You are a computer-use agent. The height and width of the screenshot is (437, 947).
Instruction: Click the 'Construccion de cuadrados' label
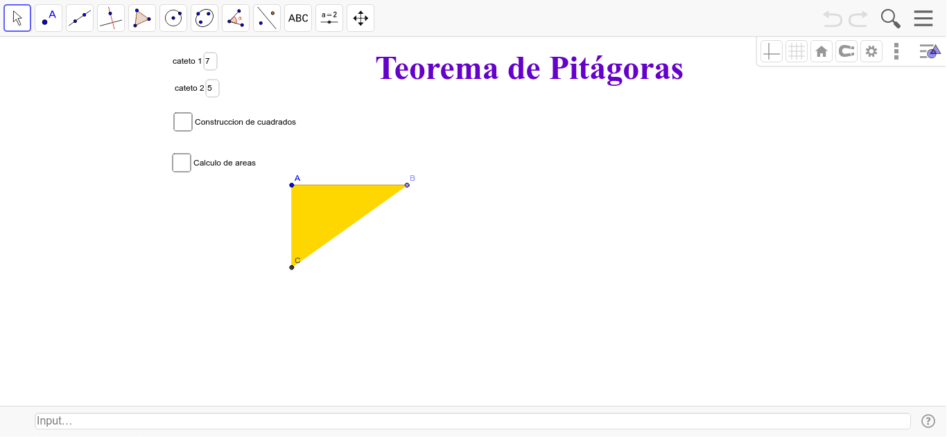point(245,122)
